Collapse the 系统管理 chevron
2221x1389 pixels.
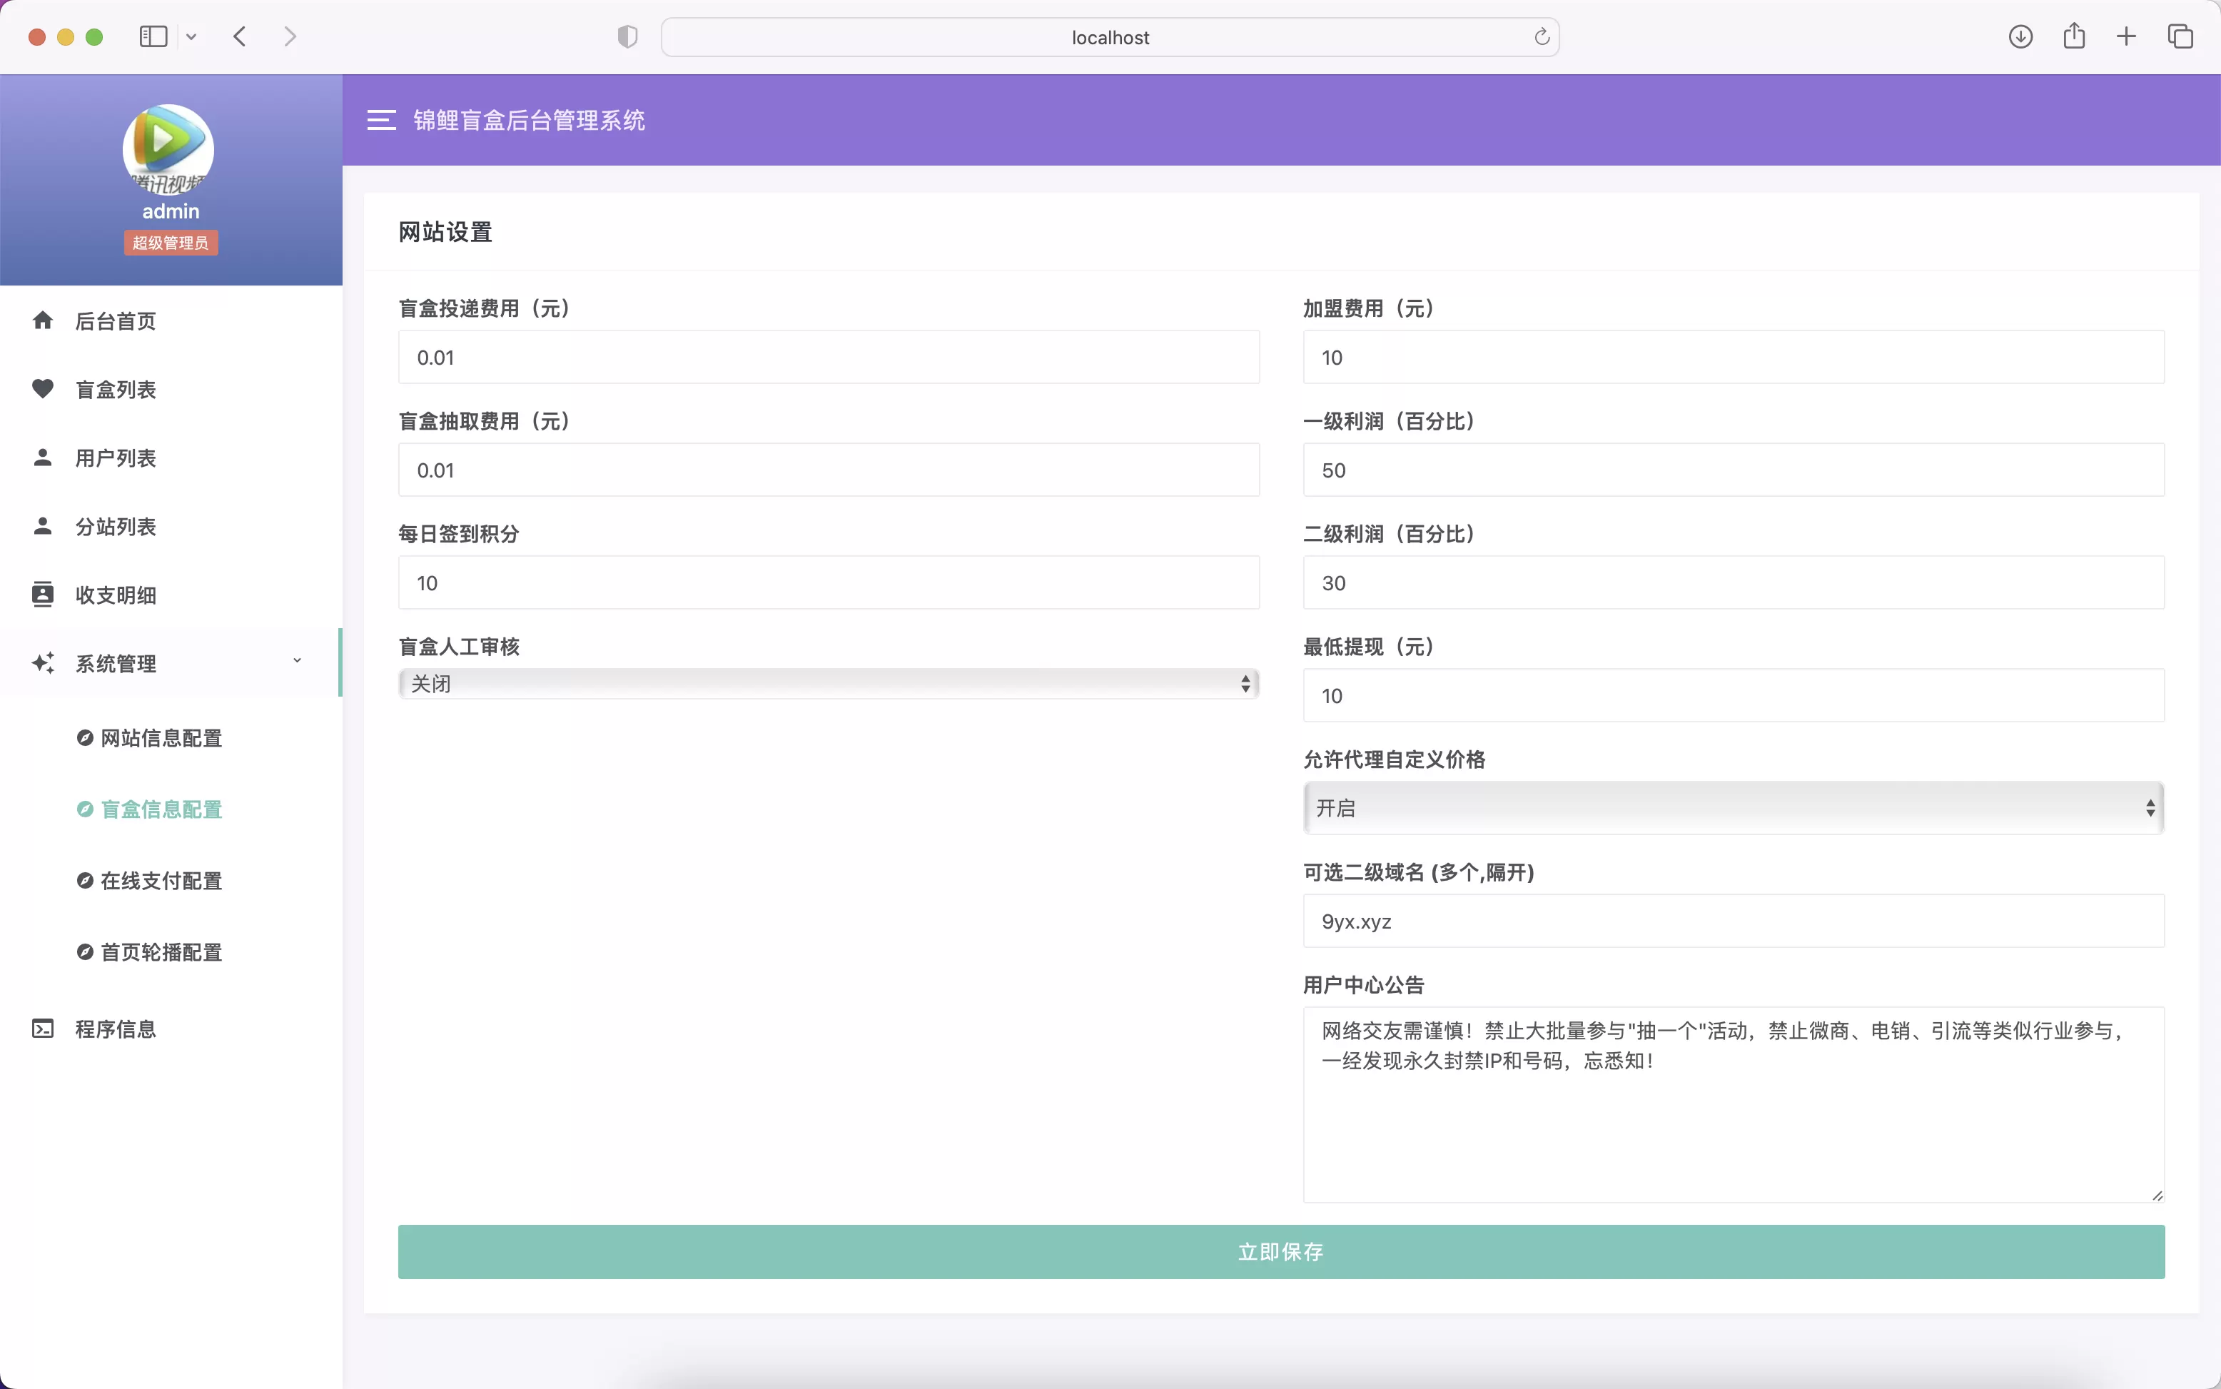[297, 662]
